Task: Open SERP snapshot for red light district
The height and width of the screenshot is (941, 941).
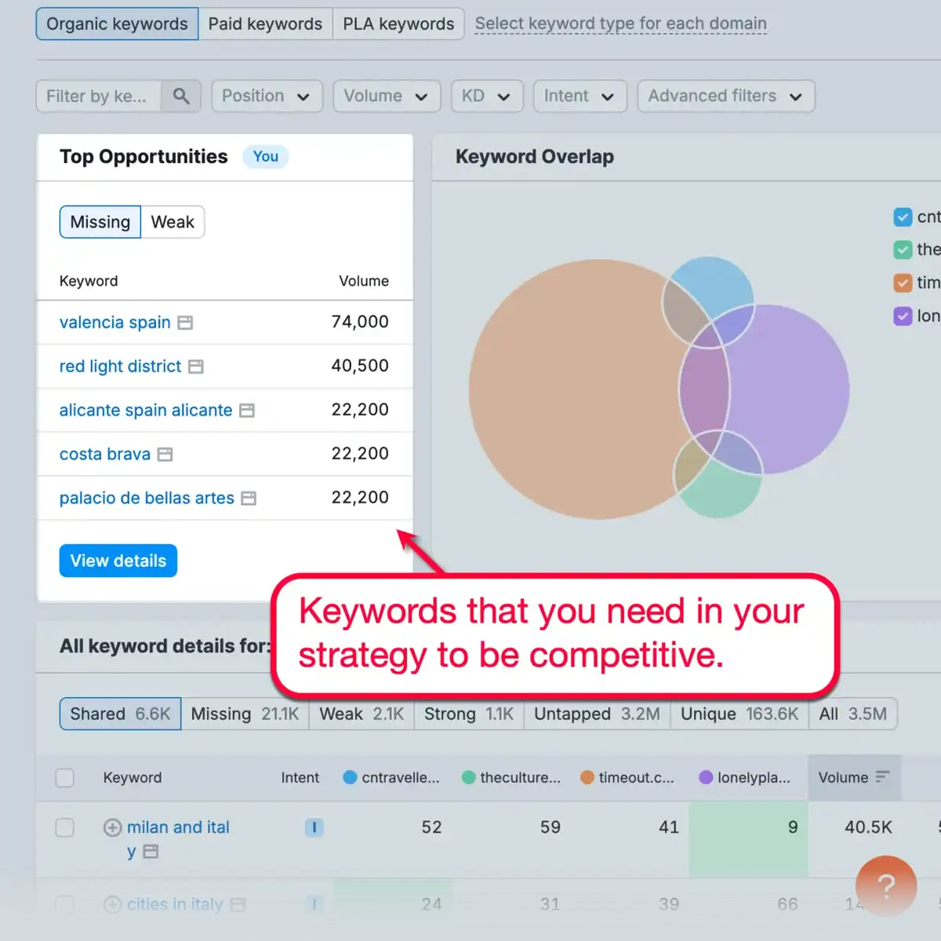Action: click(196, 366)
